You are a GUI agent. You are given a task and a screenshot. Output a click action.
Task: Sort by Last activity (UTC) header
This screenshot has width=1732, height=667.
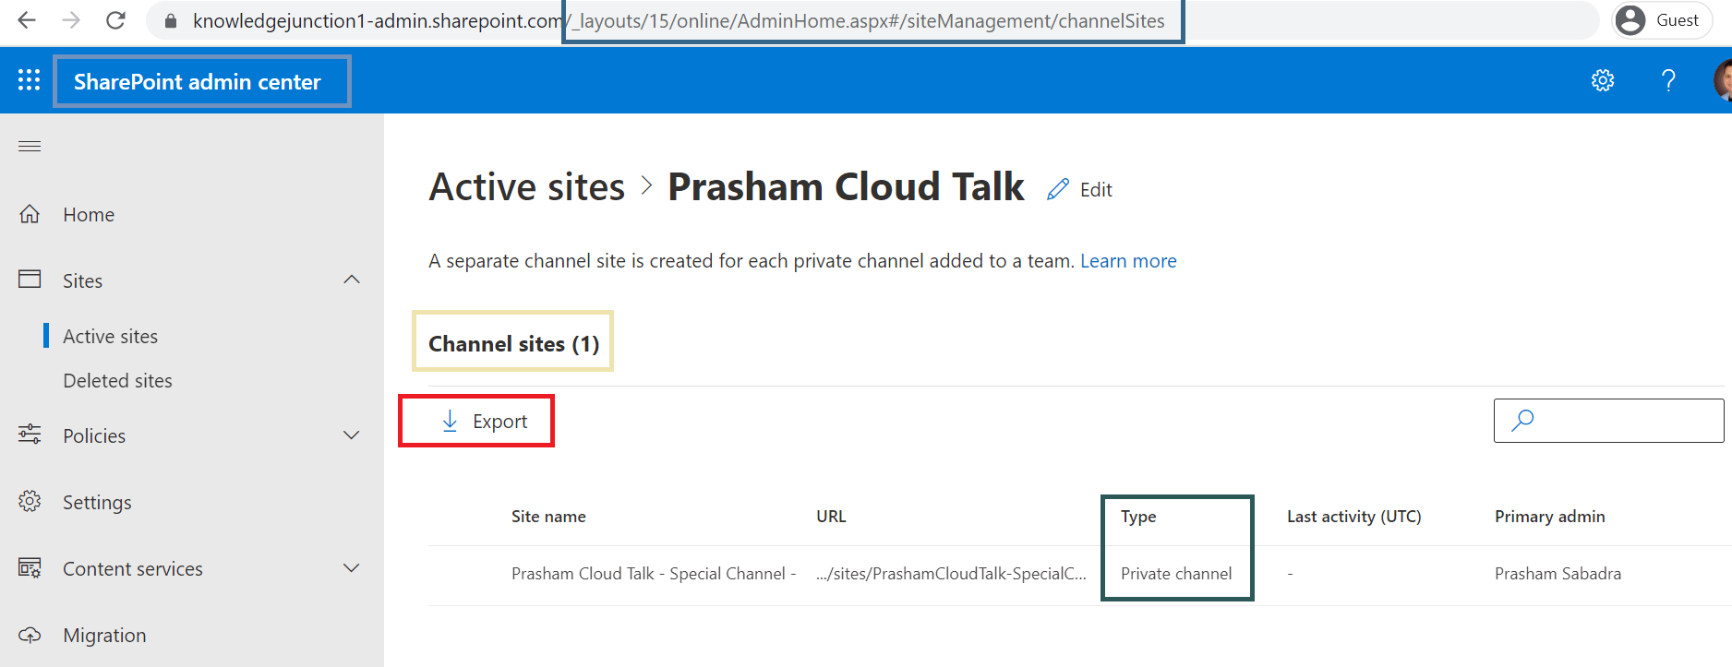[1354, 516]
